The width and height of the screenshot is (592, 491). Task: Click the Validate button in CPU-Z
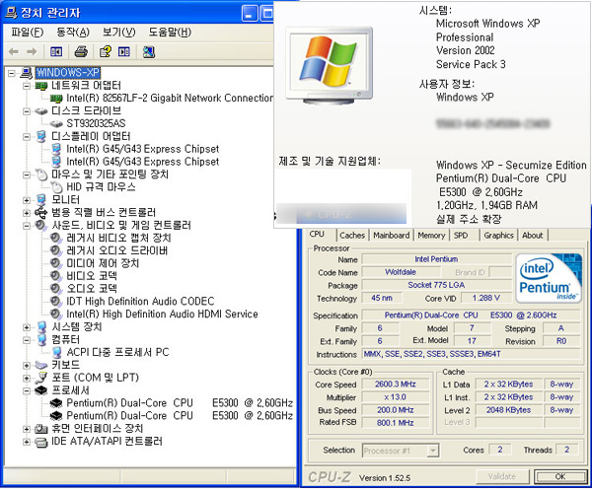[502, 476]
